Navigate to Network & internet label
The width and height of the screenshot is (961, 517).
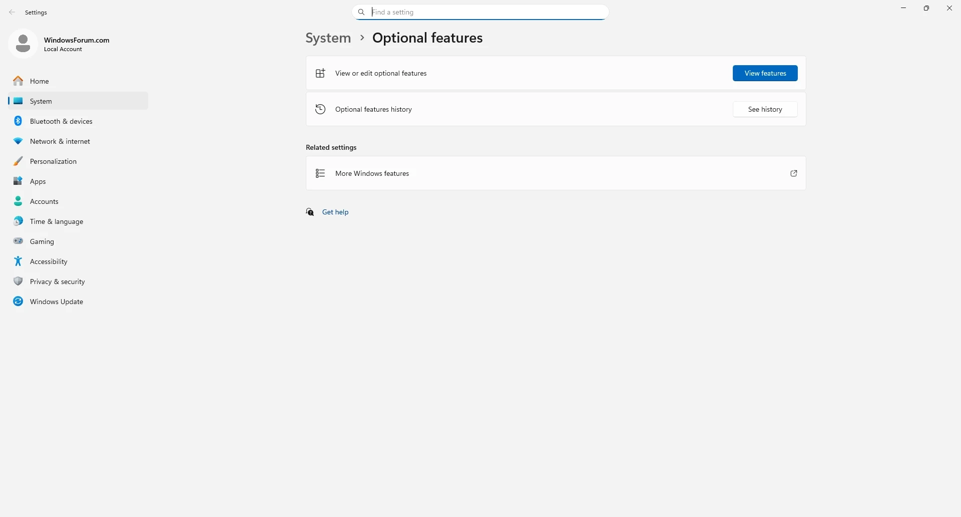point(60,141)
